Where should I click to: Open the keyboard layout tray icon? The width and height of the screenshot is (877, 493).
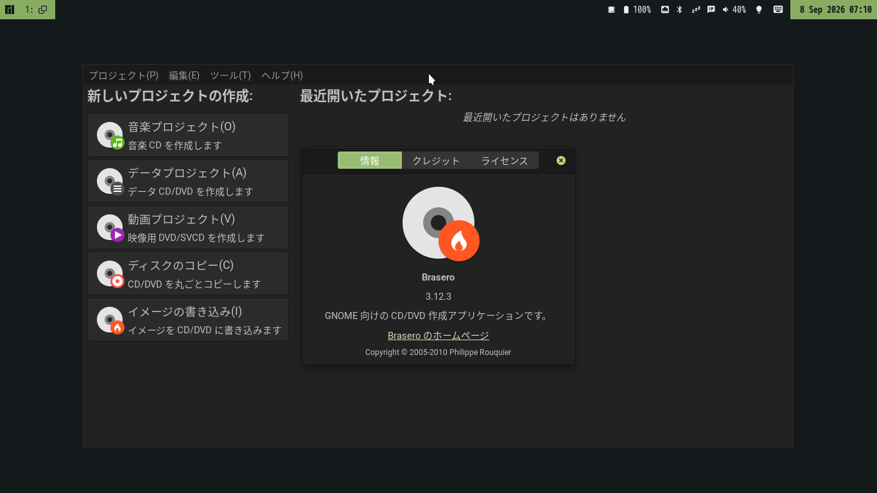click(777, 10)
